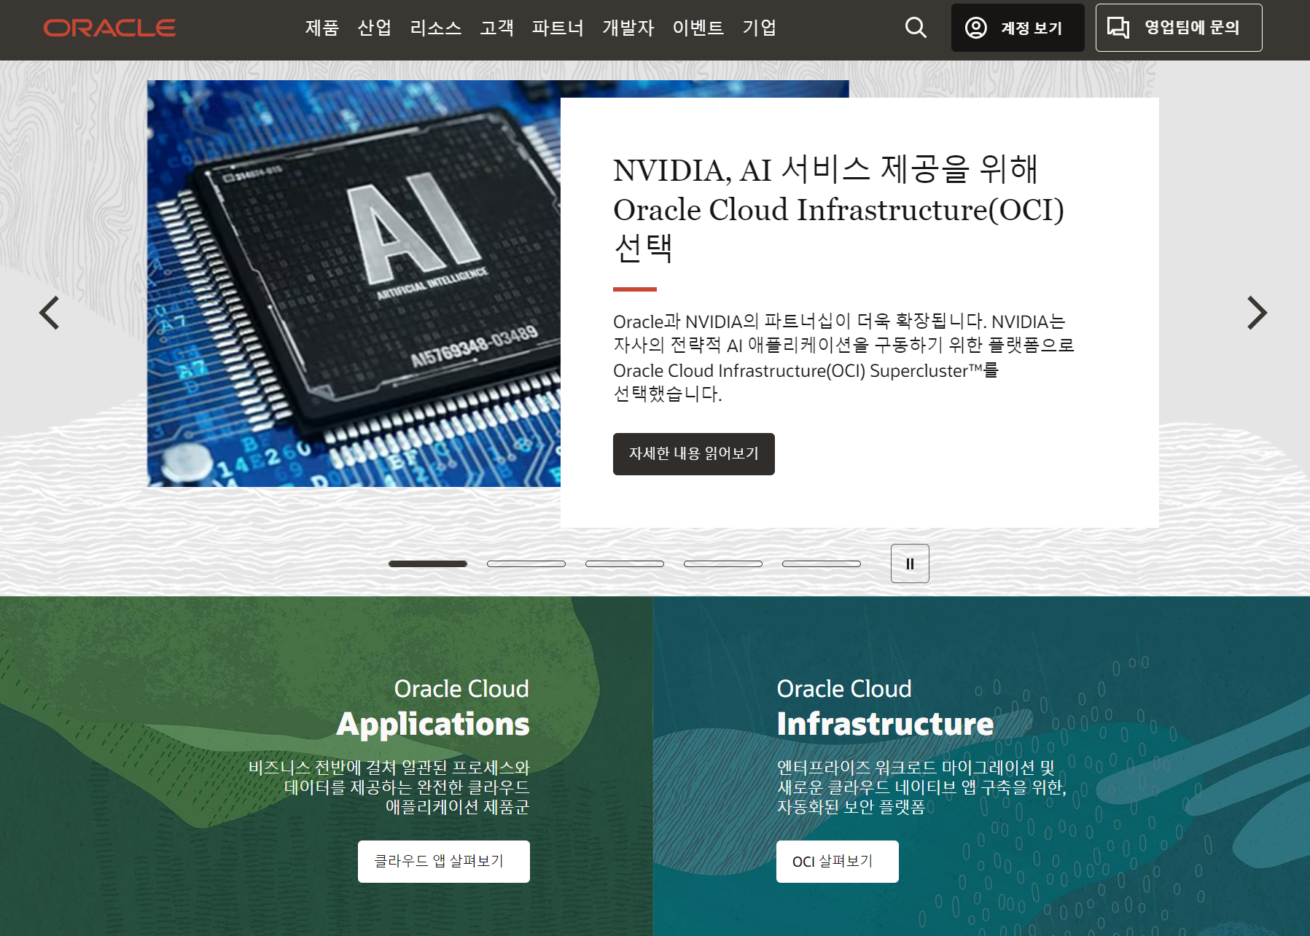Open the 개발자 menu
The width and height of the screenshot is (1310, 936).
[x=628, y=28]
